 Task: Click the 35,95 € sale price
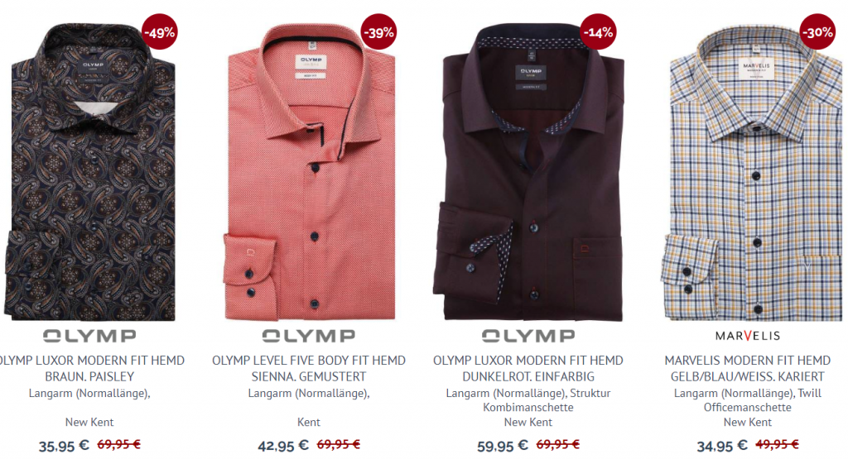pos(64,446)
